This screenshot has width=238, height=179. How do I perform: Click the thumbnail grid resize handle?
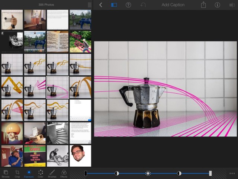(x=89, y=5)
